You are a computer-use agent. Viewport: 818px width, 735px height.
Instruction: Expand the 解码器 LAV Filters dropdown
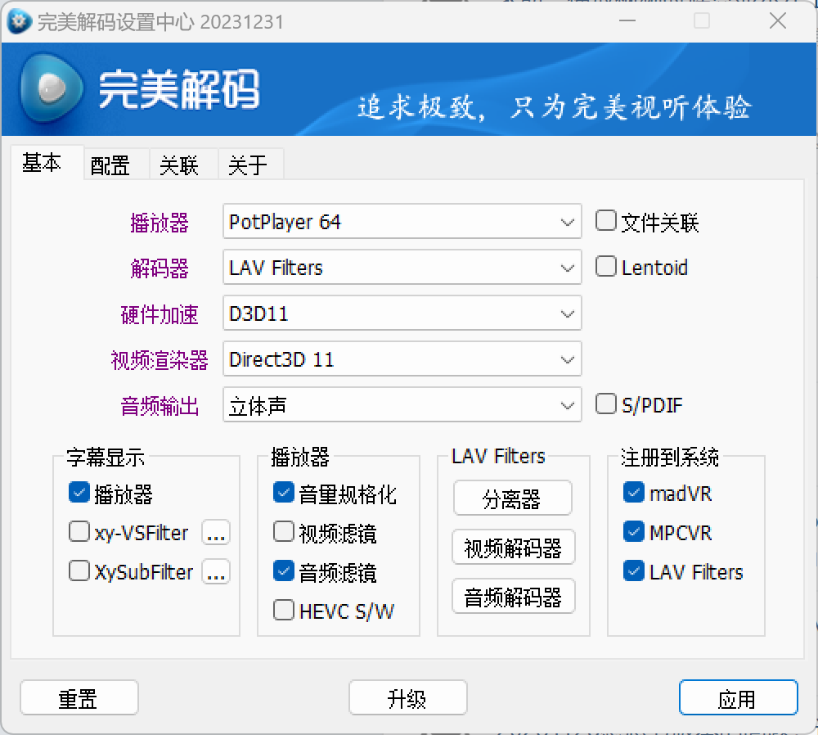(x=402, y=268)
